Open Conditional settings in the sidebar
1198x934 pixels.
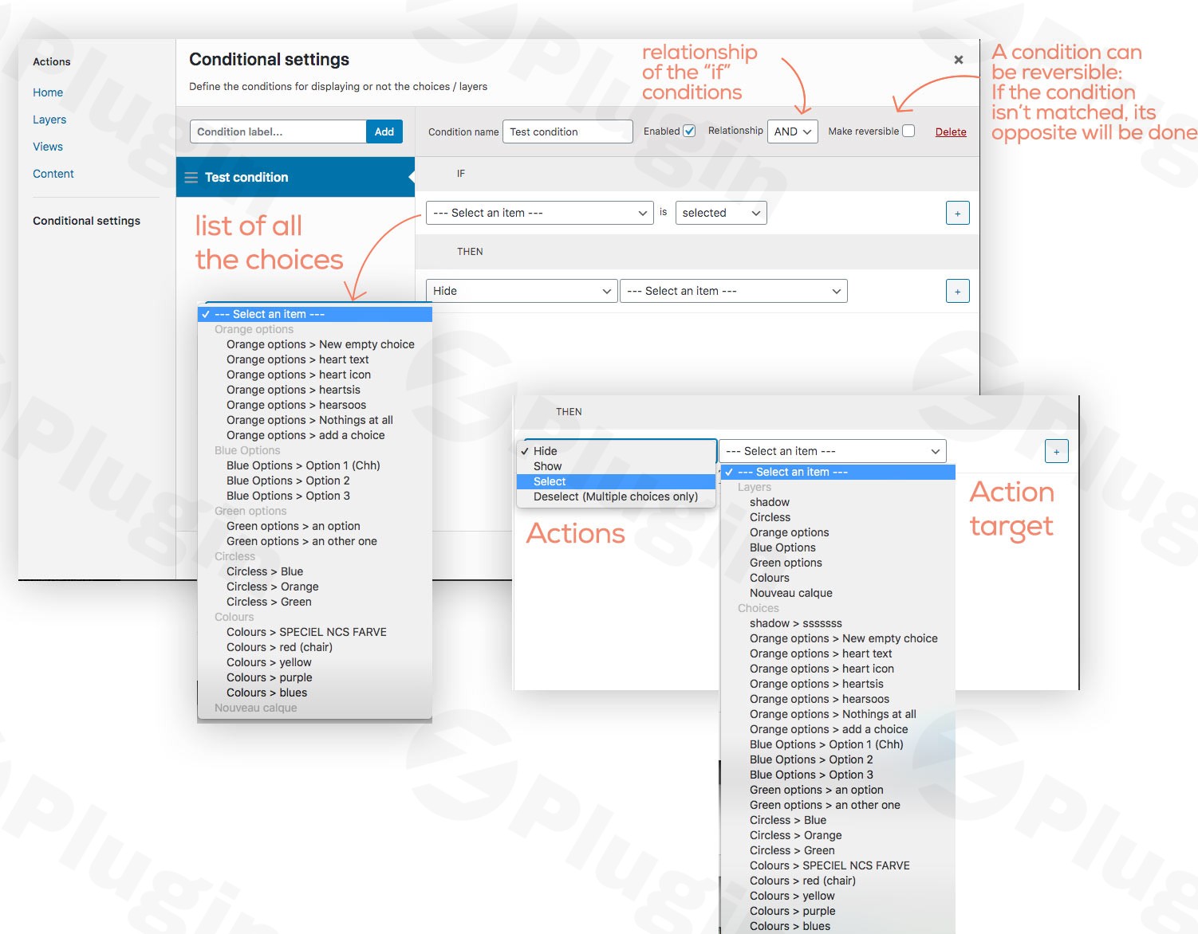86,220
